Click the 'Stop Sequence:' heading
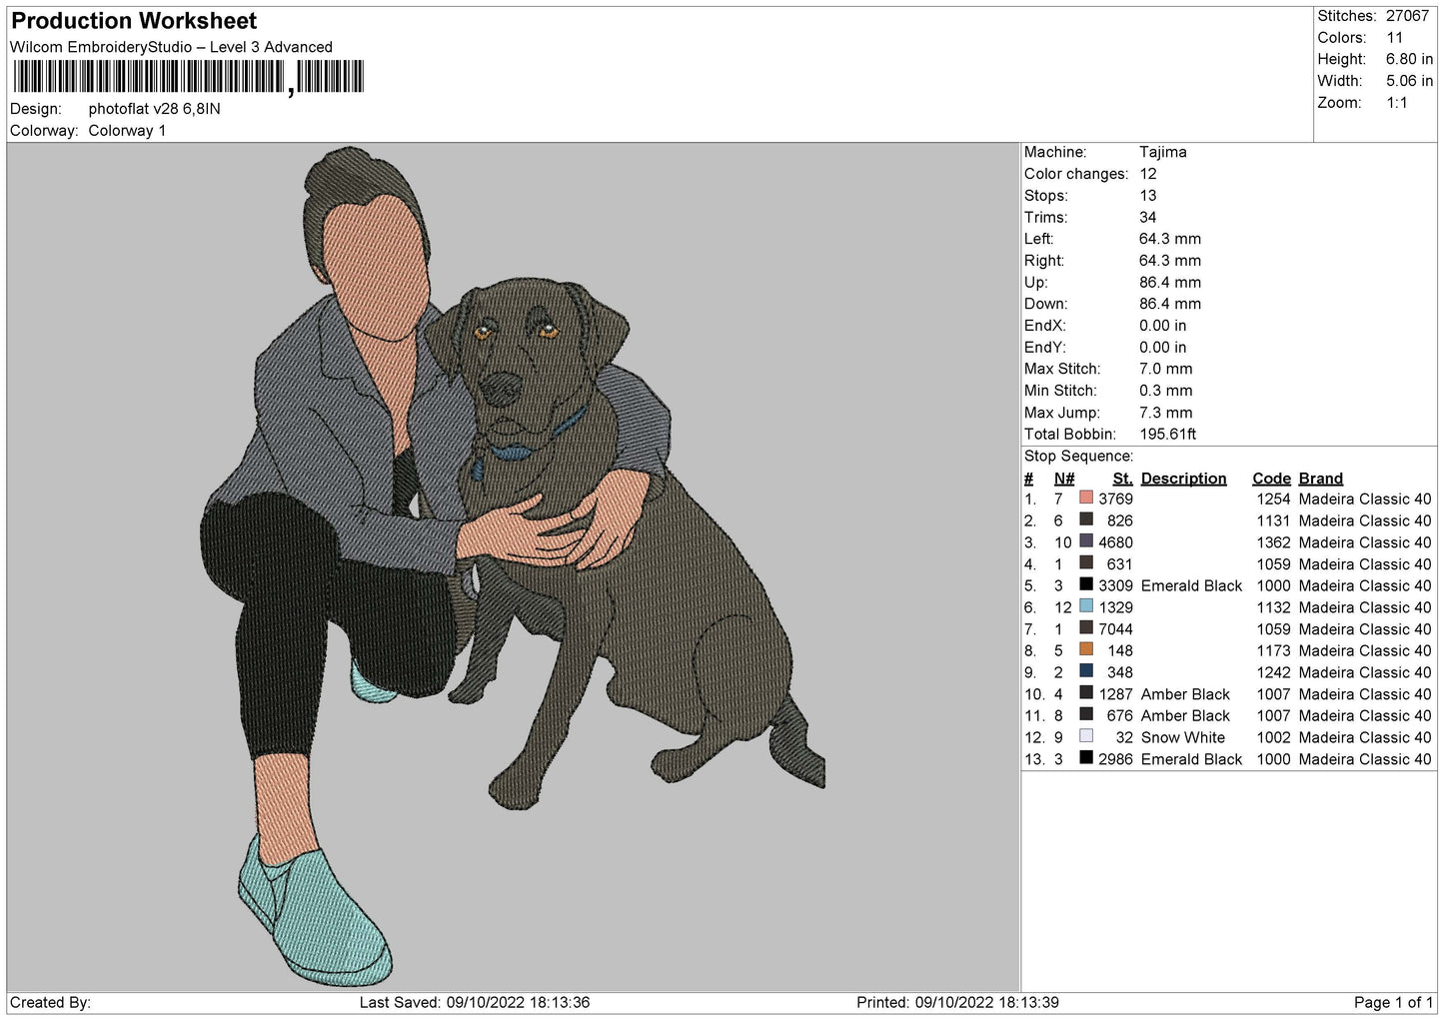This screenshot has width=1444, height=1020. 1078,456
